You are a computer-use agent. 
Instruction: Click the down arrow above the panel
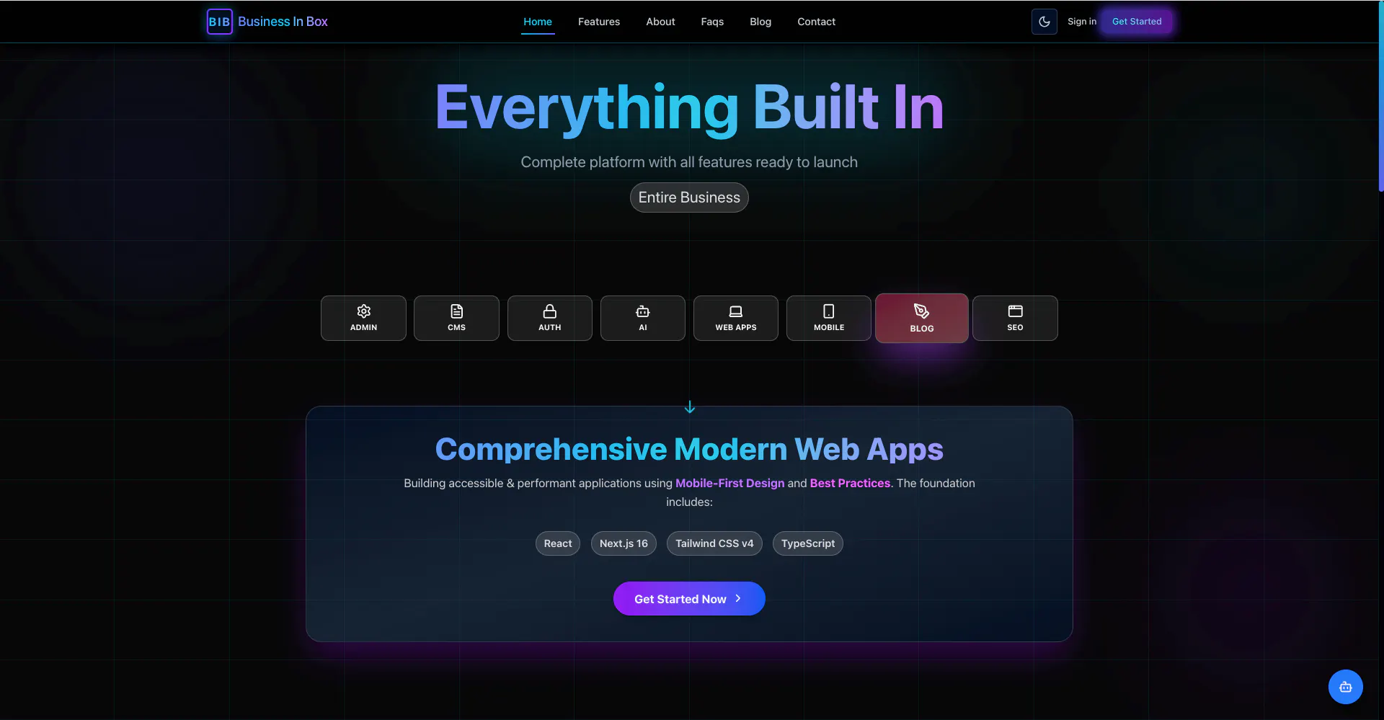pyautogui.click(x=689, y=407)
